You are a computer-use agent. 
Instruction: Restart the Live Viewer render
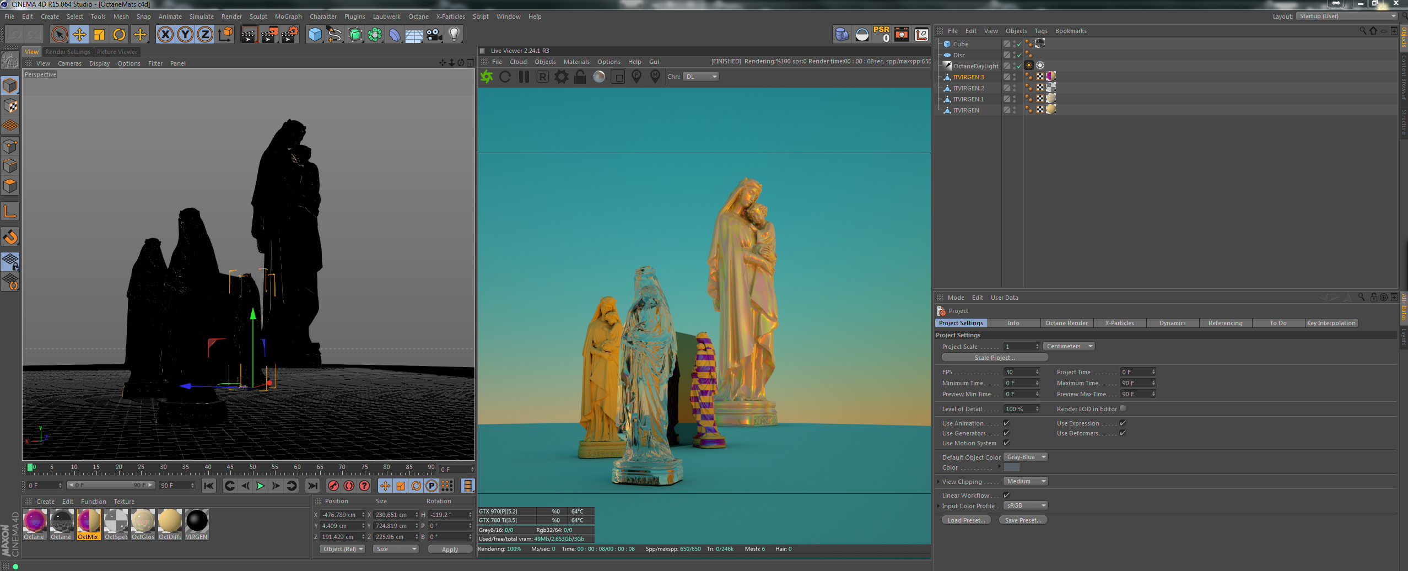(x=505, y=77)
